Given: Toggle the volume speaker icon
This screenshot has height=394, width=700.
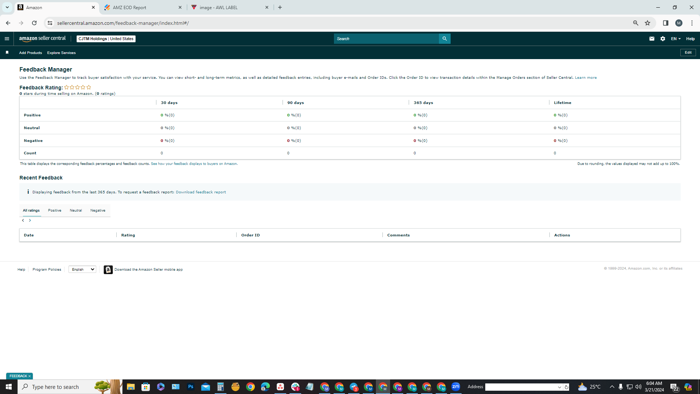Looking at the screenshot, I should [x=638, y=387].
